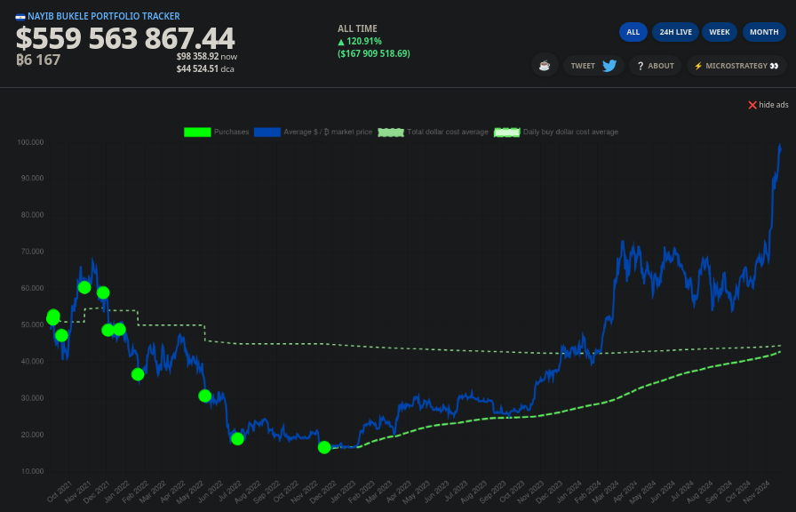Click the 120.91% all time gain
The height and width of the screenshot is (512, 796).
click(360, 41)
